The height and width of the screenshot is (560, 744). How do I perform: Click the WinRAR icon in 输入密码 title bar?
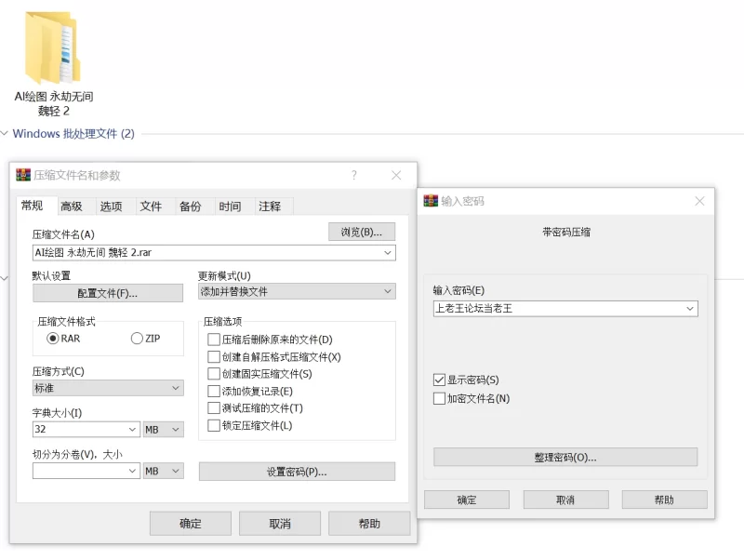coord(431,201)
